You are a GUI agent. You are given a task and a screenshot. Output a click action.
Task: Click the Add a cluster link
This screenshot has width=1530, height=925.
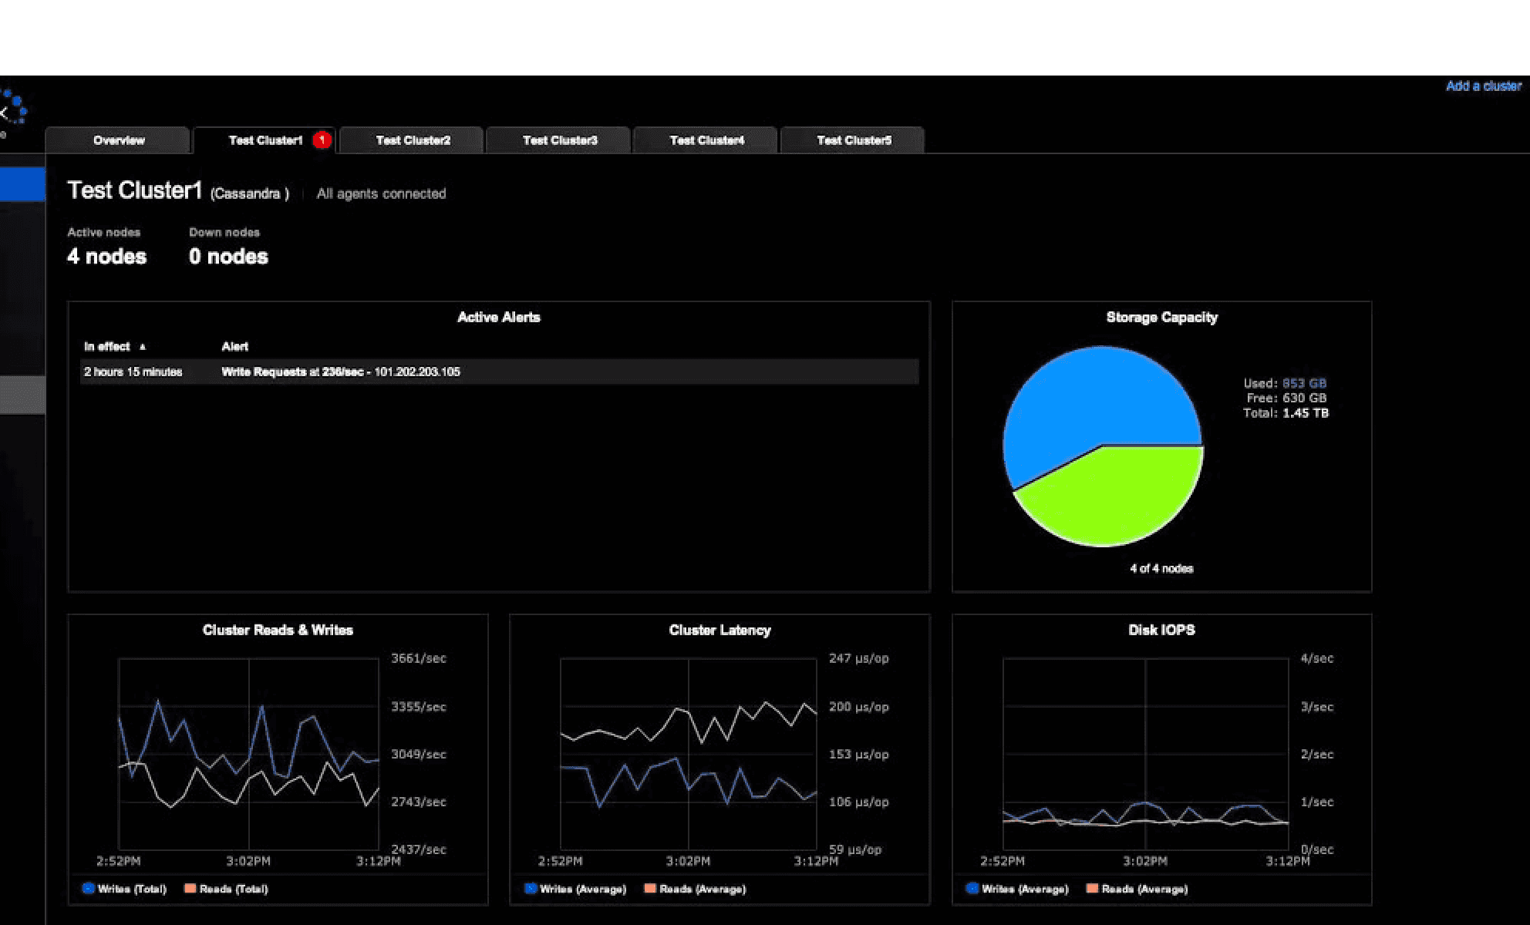coord(1483,86)
